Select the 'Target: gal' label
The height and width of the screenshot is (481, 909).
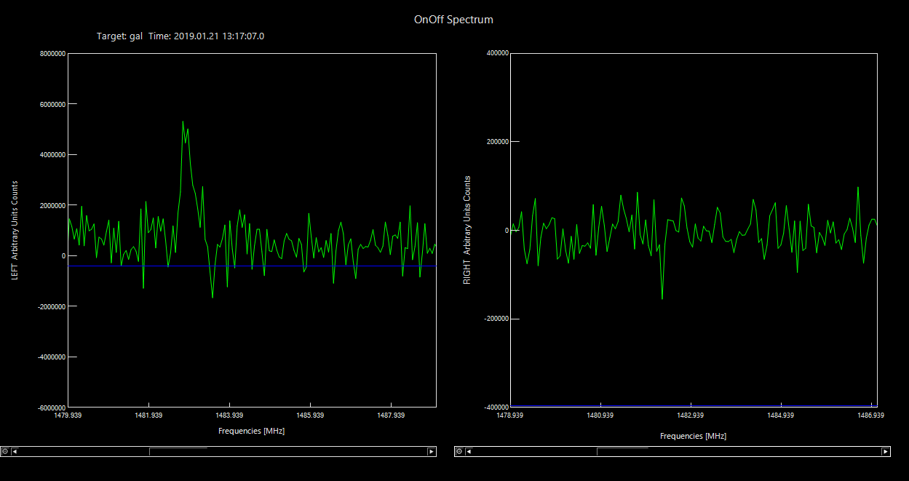coord(119,36)
